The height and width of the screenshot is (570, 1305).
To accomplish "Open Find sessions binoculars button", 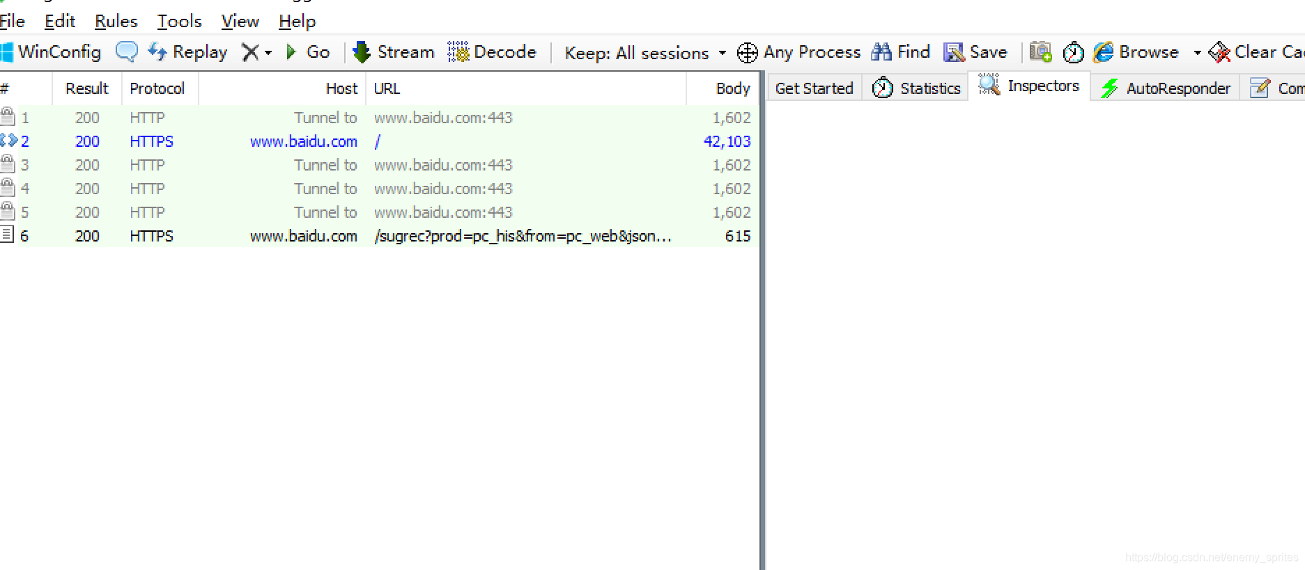I will (901, 52).
